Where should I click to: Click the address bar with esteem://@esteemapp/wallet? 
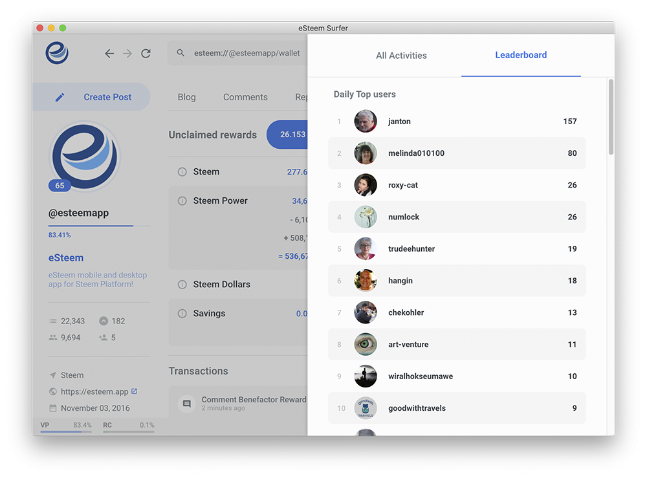coord(237,53)
